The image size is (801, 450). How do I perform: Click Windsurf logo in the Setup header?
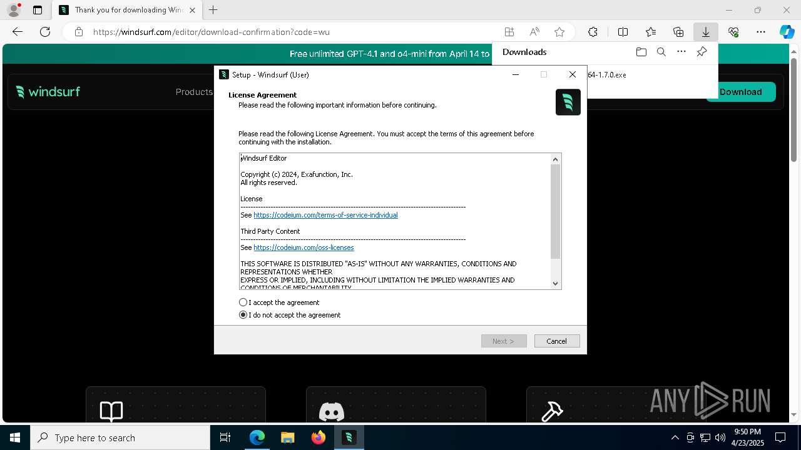568,102
